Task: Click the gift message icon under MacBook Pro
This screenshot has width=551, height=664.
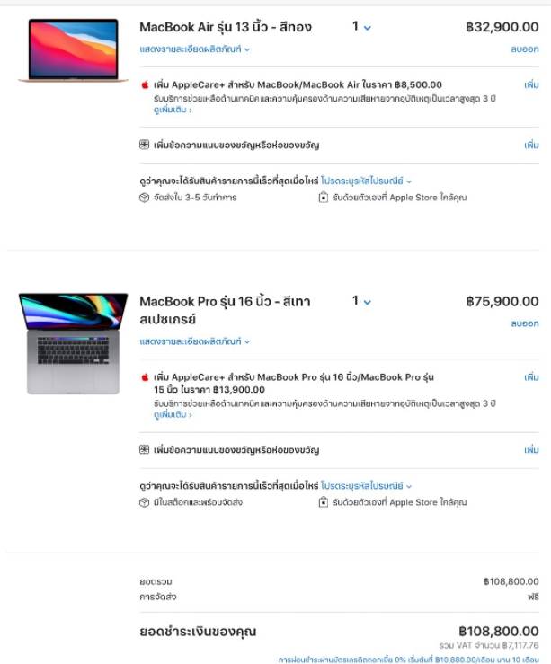Action: tap(145, 449)
